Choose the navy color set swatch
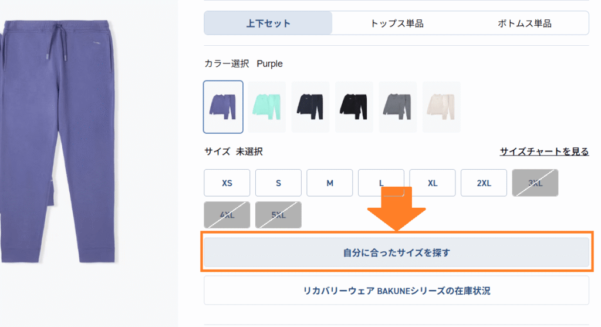This screenshot has width=601, height=327. tap(310, 107)
